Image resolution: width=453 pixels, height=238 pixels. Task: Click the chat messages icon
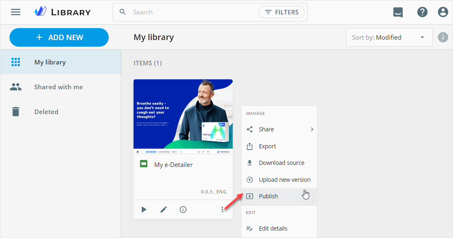coord(398,12)
